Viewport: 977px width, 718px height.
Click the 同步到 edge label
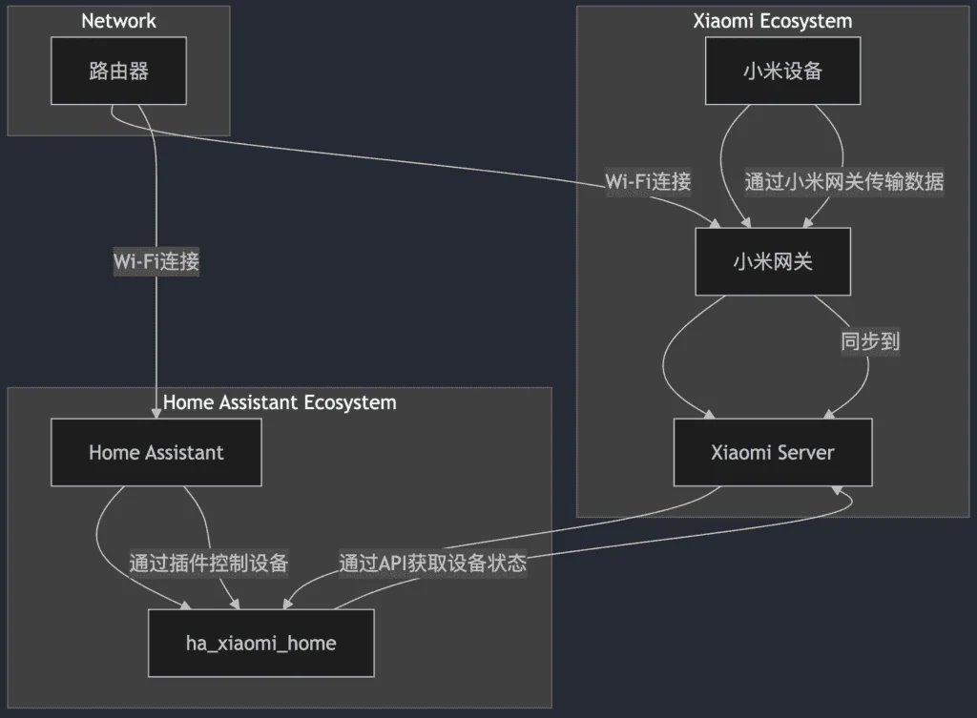870,340
